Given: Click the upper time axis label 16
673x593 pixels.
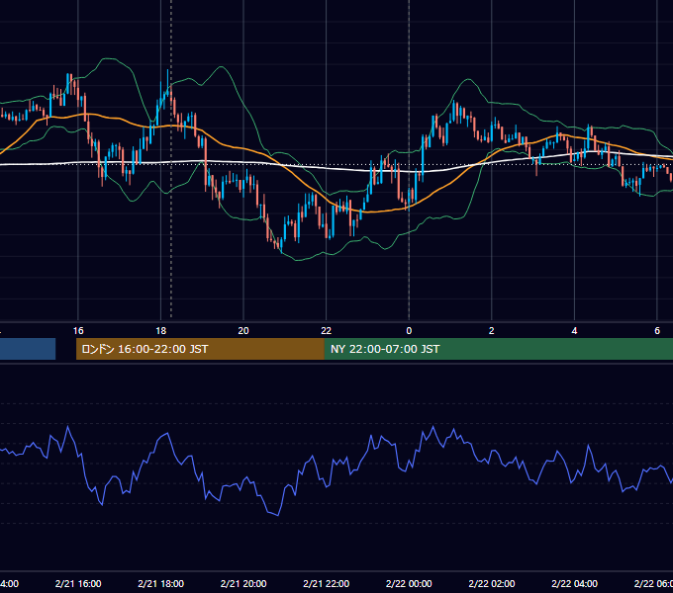Looking at the screenshot, I should [x=78, y=331].
